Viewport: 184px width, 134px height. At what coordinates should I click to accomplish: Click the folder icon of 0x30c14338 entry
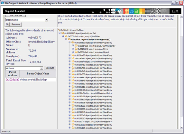[76, 46]
